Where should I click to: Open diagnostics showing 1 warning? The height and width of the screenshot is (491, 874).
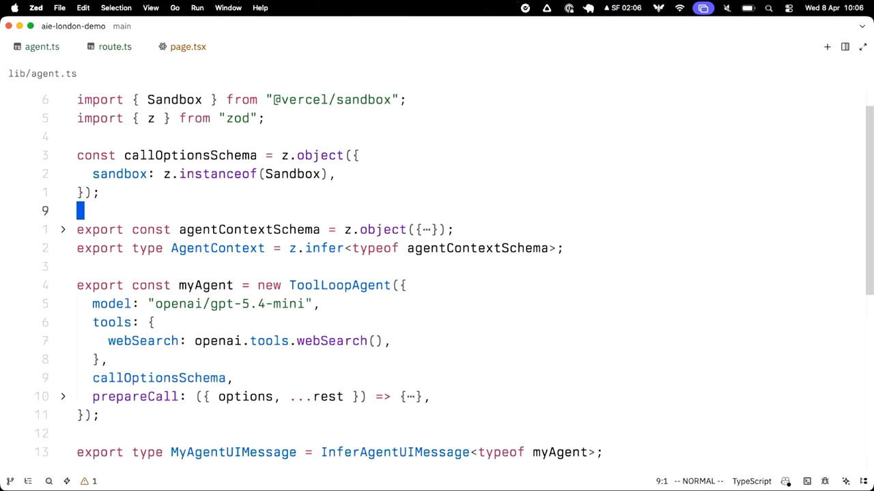(x=89, y=481)
